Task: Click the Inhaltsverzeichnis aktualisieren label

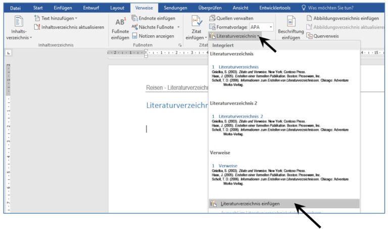Action: coord(73,27)
